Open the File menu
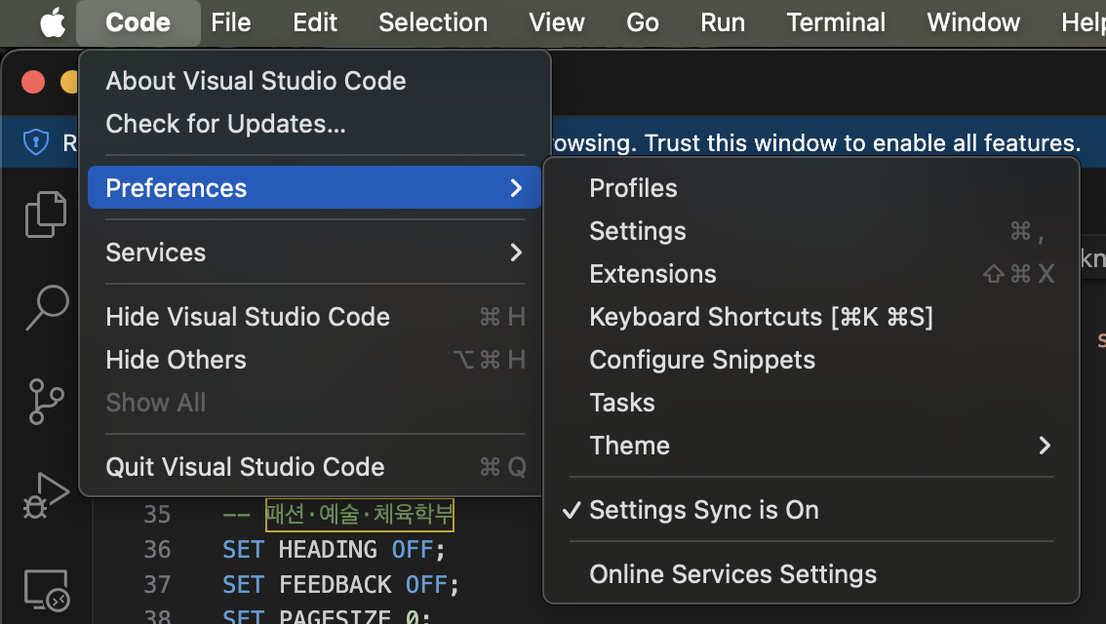Screen dimensions: 1106x624 (x=230, y=22)
